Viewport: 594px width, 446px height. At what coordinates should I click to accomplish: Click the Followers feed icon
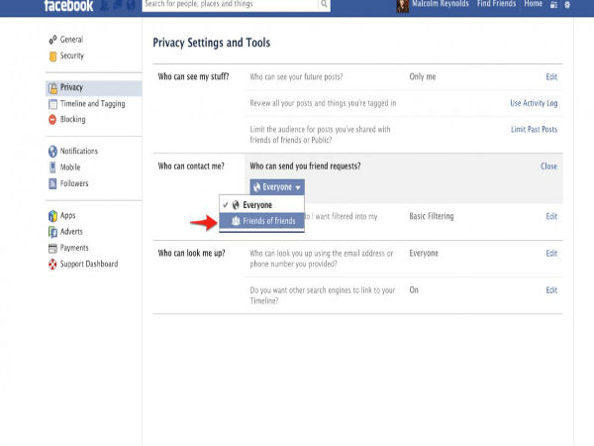pyautogui.click(x=52, y=183)
